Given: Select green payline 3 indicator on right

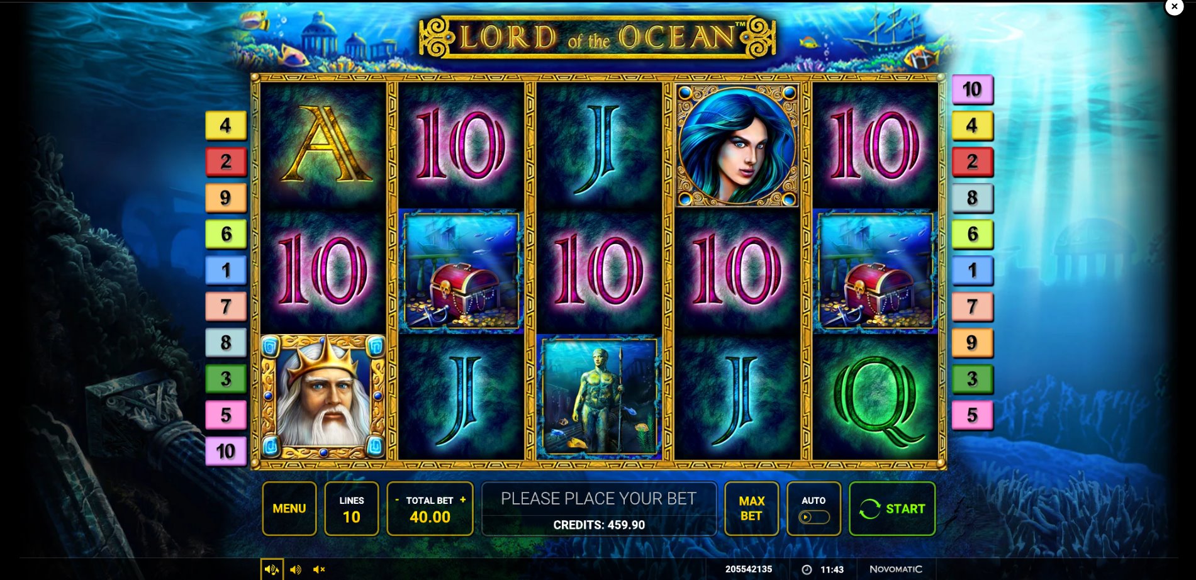Looking at the screenshot, I should tap(972, 379).
